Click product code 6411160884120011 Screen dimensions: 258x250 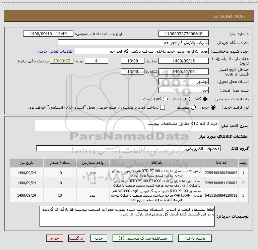pos(221,195)
